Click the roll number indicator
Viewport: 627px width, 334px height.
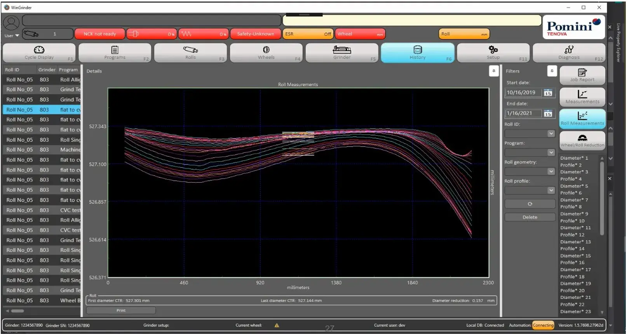point(48,34)
